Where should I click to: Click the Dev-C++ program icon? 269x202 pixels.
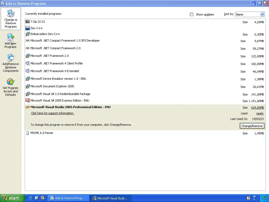click(27, 28)
